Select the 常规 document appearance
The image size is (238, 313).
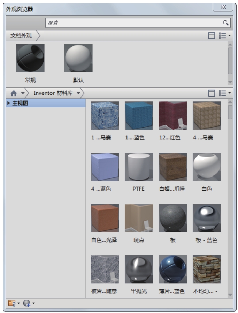click(x=30, y=58)
